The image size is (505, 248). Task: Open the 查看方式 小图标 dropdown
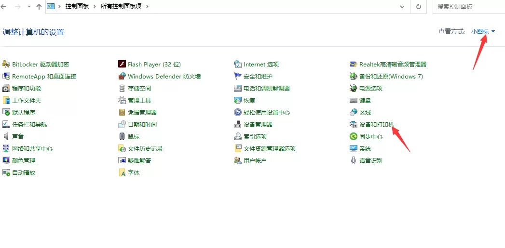483,31
